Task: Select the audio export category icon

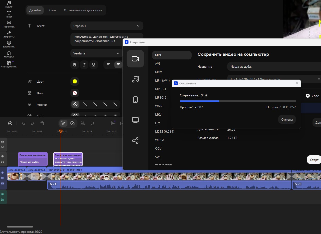Action: [135, 79]
